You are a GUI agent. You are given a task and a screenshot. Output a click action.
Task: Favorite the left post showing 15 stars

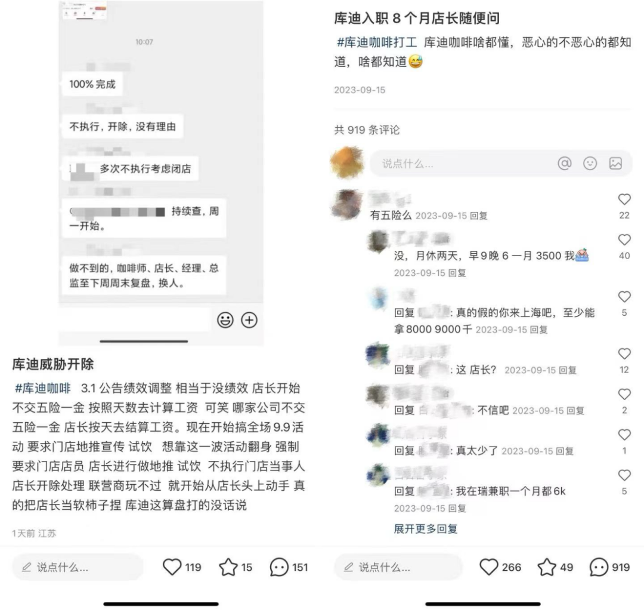coord(228,567)
